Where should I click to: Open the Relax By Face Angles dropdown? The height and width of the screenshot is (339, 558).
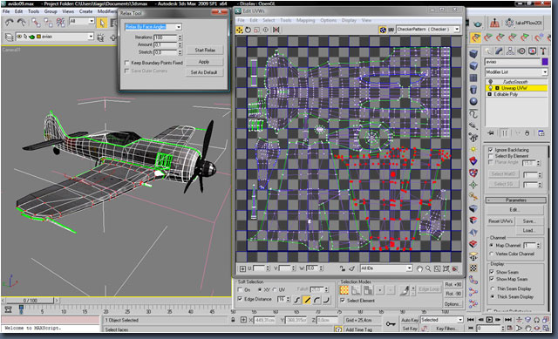[x=153, y=27]
